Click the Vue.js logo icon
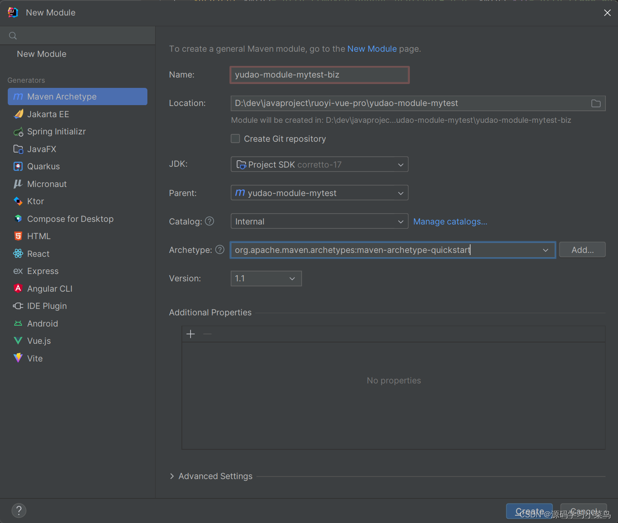Screen dimensions: 618x523 click(x=18, y=341)
